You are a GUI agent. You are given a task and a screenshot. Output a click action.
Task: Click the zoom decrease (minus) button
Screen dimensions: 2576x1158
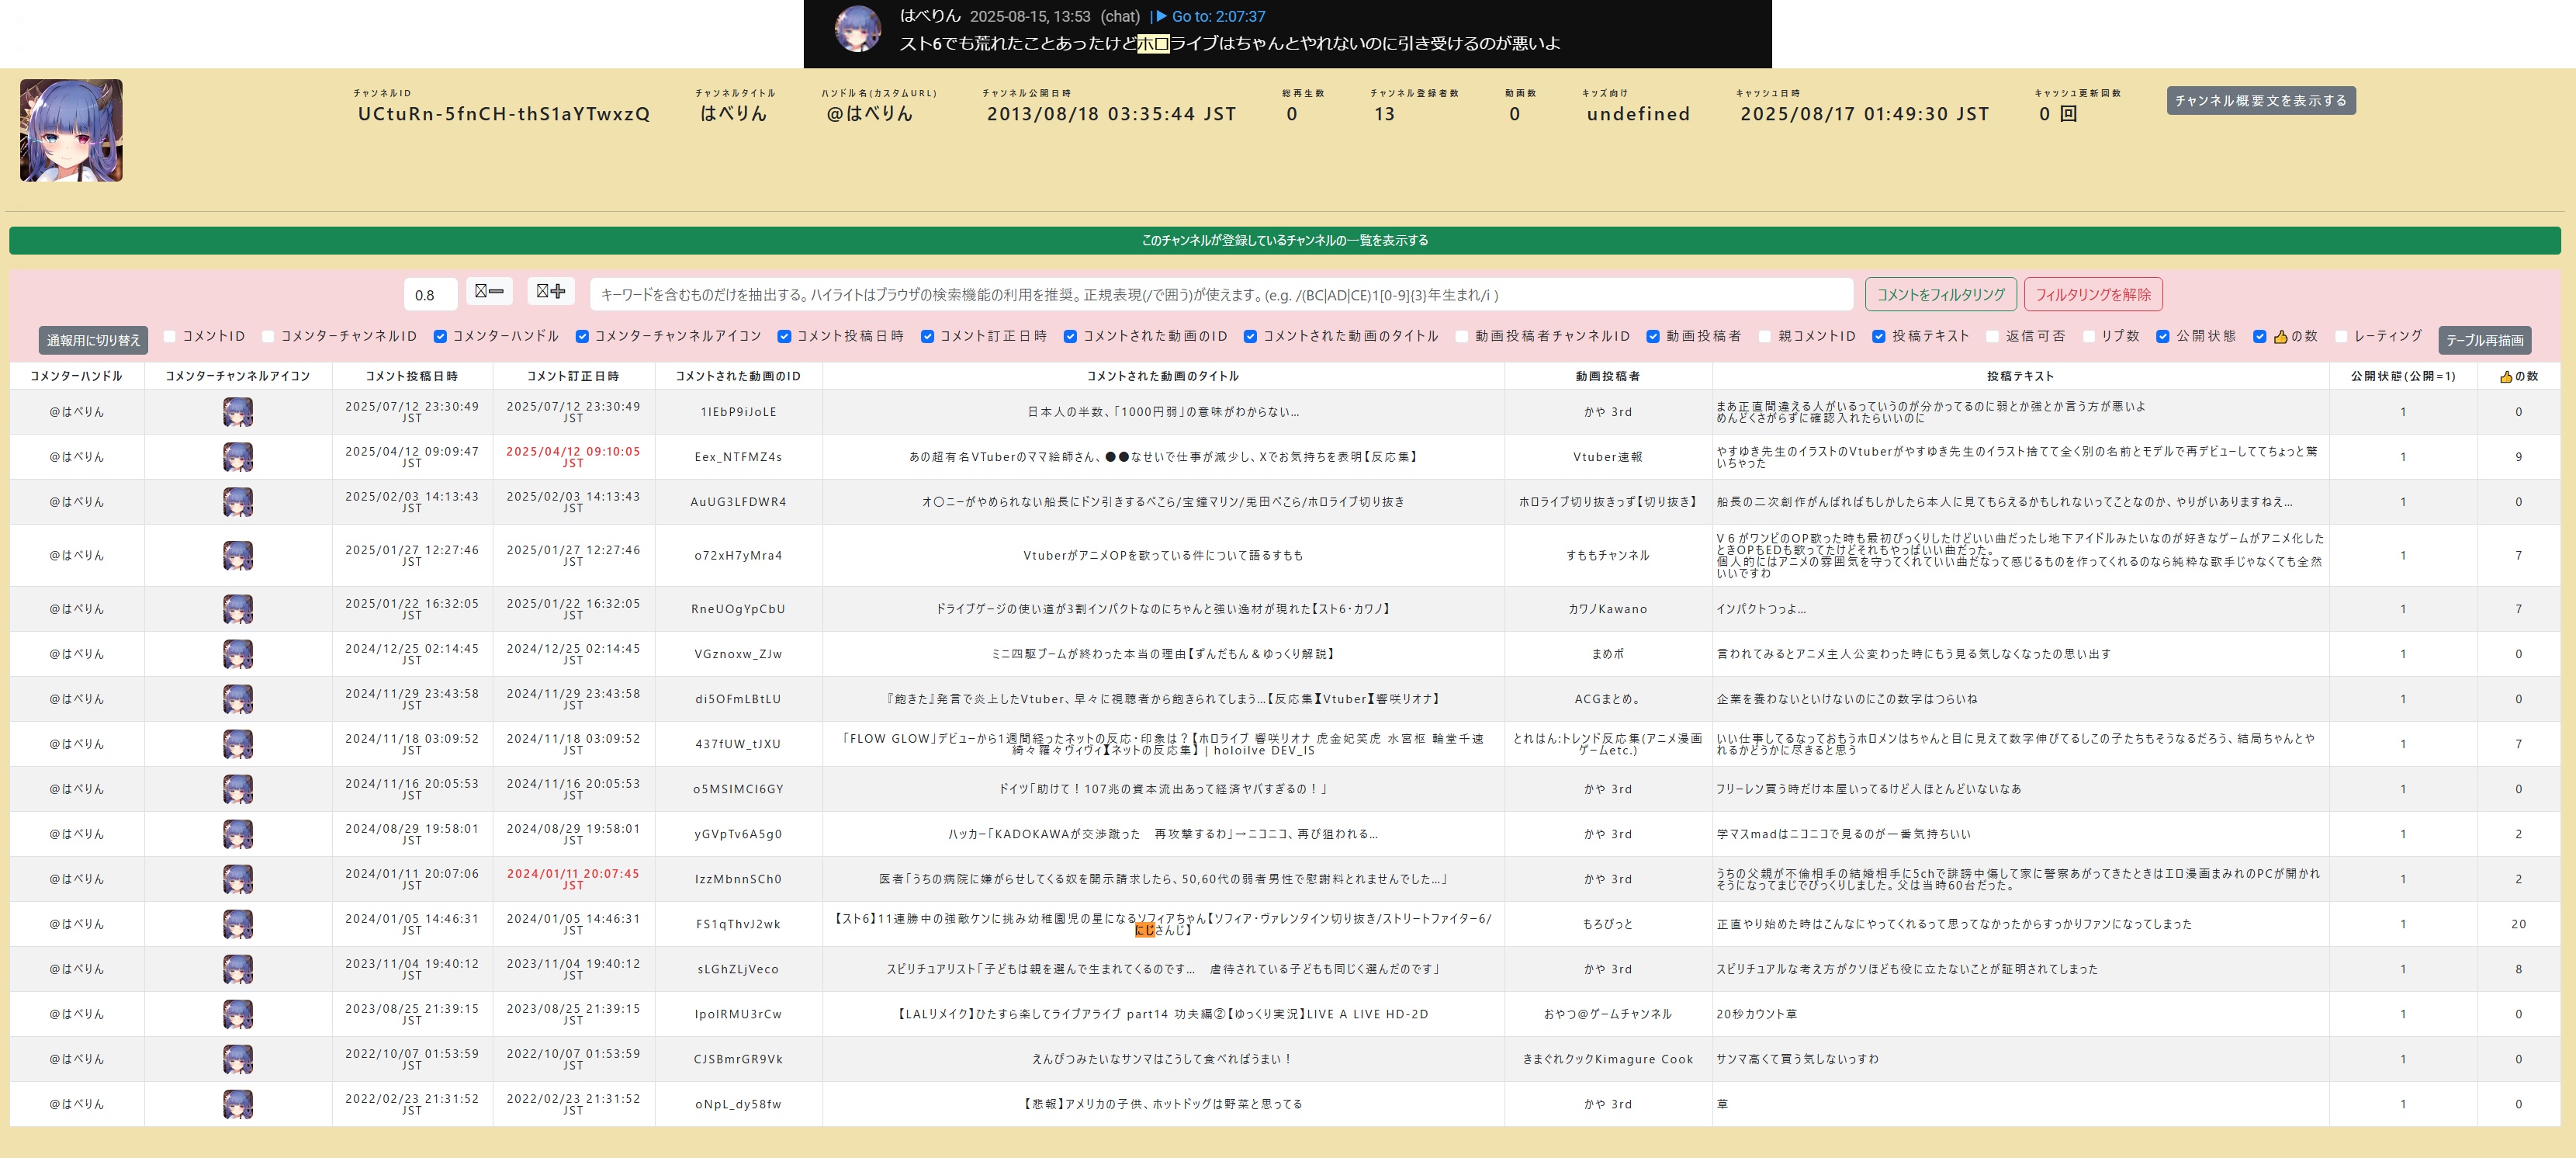coord(489,291)
